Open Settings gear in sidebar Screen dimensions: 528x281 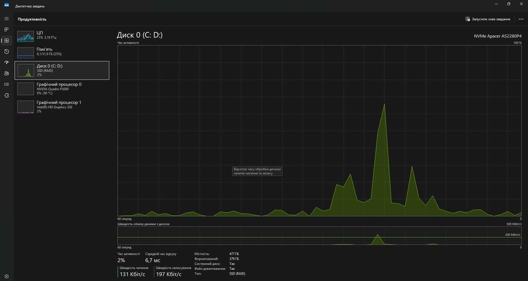point(6,277)
